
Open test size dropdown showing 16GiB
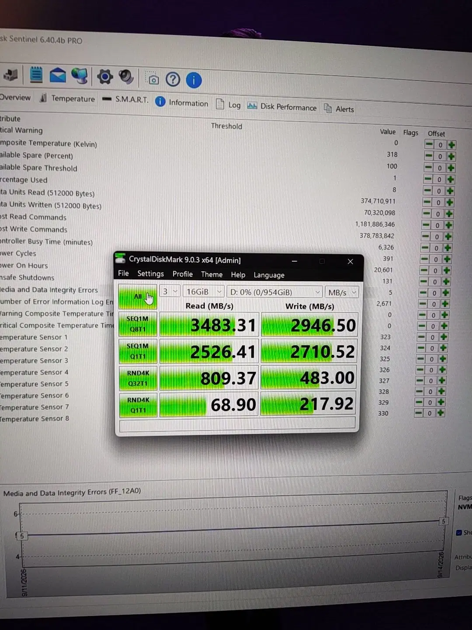[x=204, y=292]
